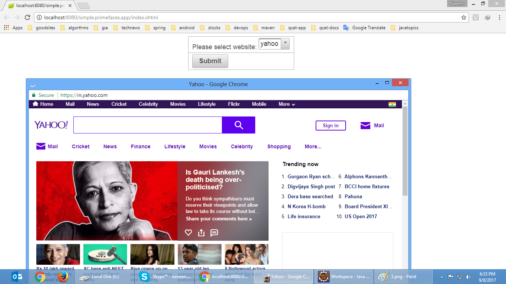Viewport: 506px width, 284px height.
Task: Click the Yahoo search magnifier button
Action: [239, 125]
